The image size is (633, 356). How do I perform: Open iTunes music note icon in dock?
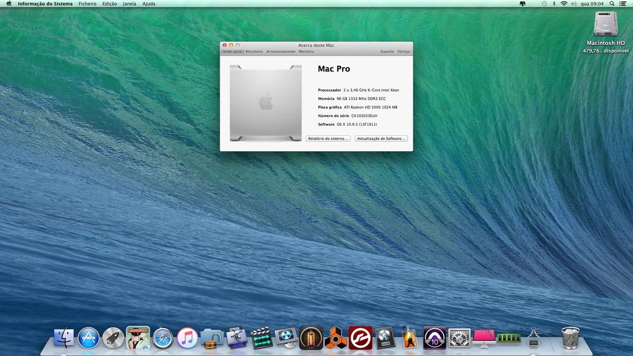(187, 338)
